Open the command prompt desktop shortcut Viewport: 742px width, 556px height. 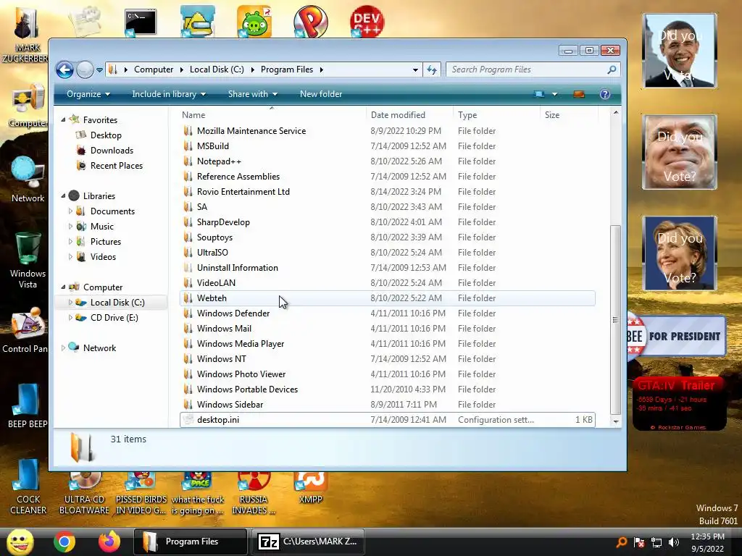[141, 22]
